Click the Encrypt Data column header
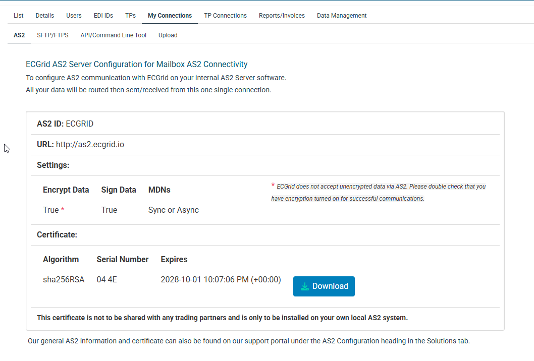Image resolution: width=534 pixels, height=361 pixels. coord(66,190)
